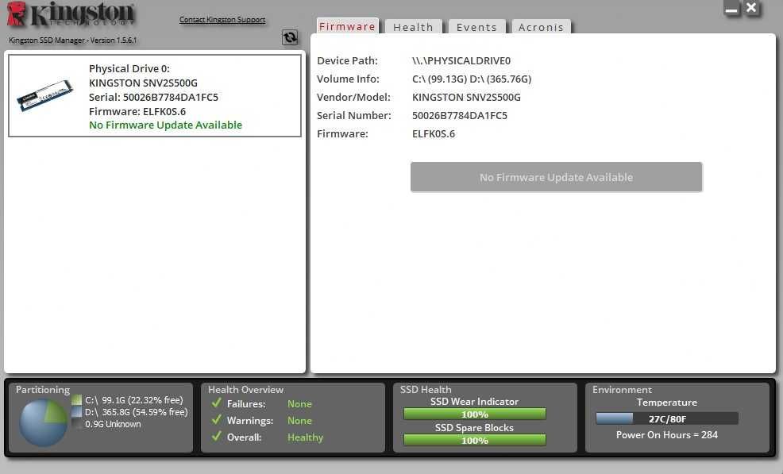This screenshot has width=783, height=474.
Task: Switch to the Firmware tab
Action: pos(347,26)
